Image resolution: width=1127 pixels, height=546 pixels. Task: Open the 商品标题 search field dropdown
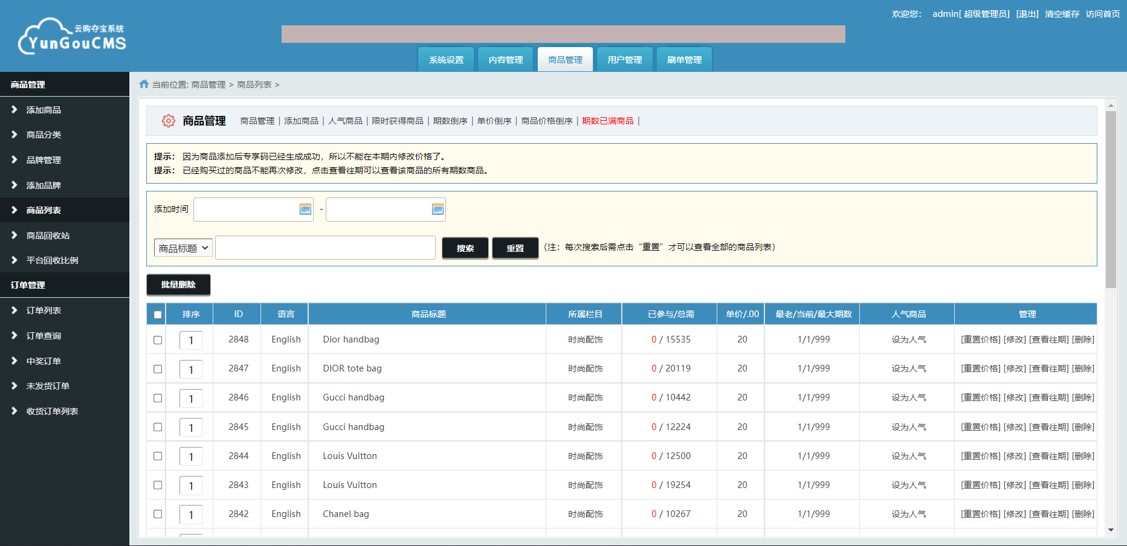183,248
